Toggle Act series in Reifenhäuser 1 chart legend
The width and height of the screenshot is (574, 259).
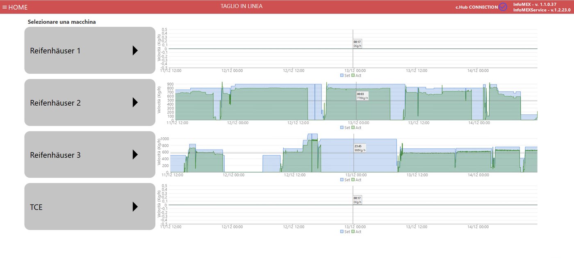(x=356, y=75)
